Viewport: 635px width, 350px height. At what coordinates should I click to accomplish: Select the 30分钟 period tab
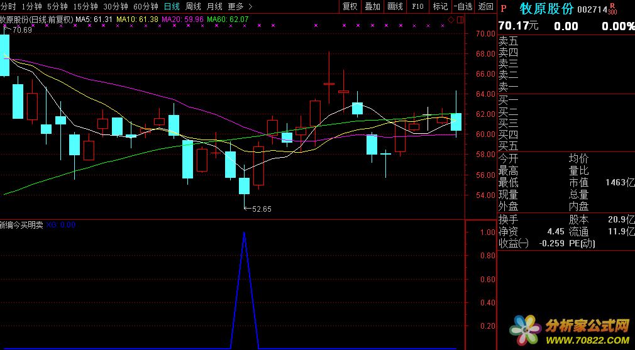[x=116, y=6]
